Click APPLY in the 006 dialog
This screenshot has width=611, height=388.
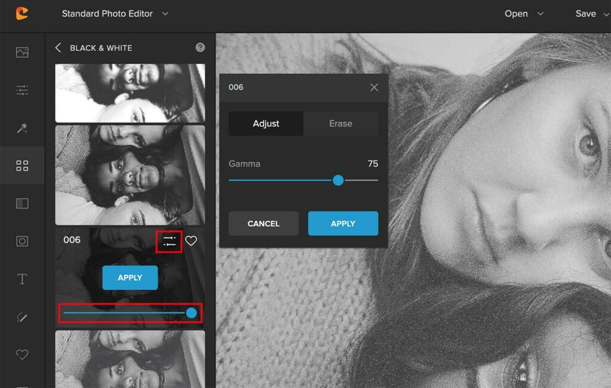[343, 223]
